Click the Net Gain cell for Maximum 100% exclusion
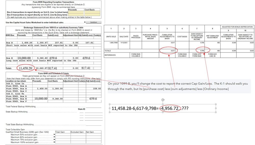Image resolution: width=255 pixels, height=145 pixels. [93, 142]
